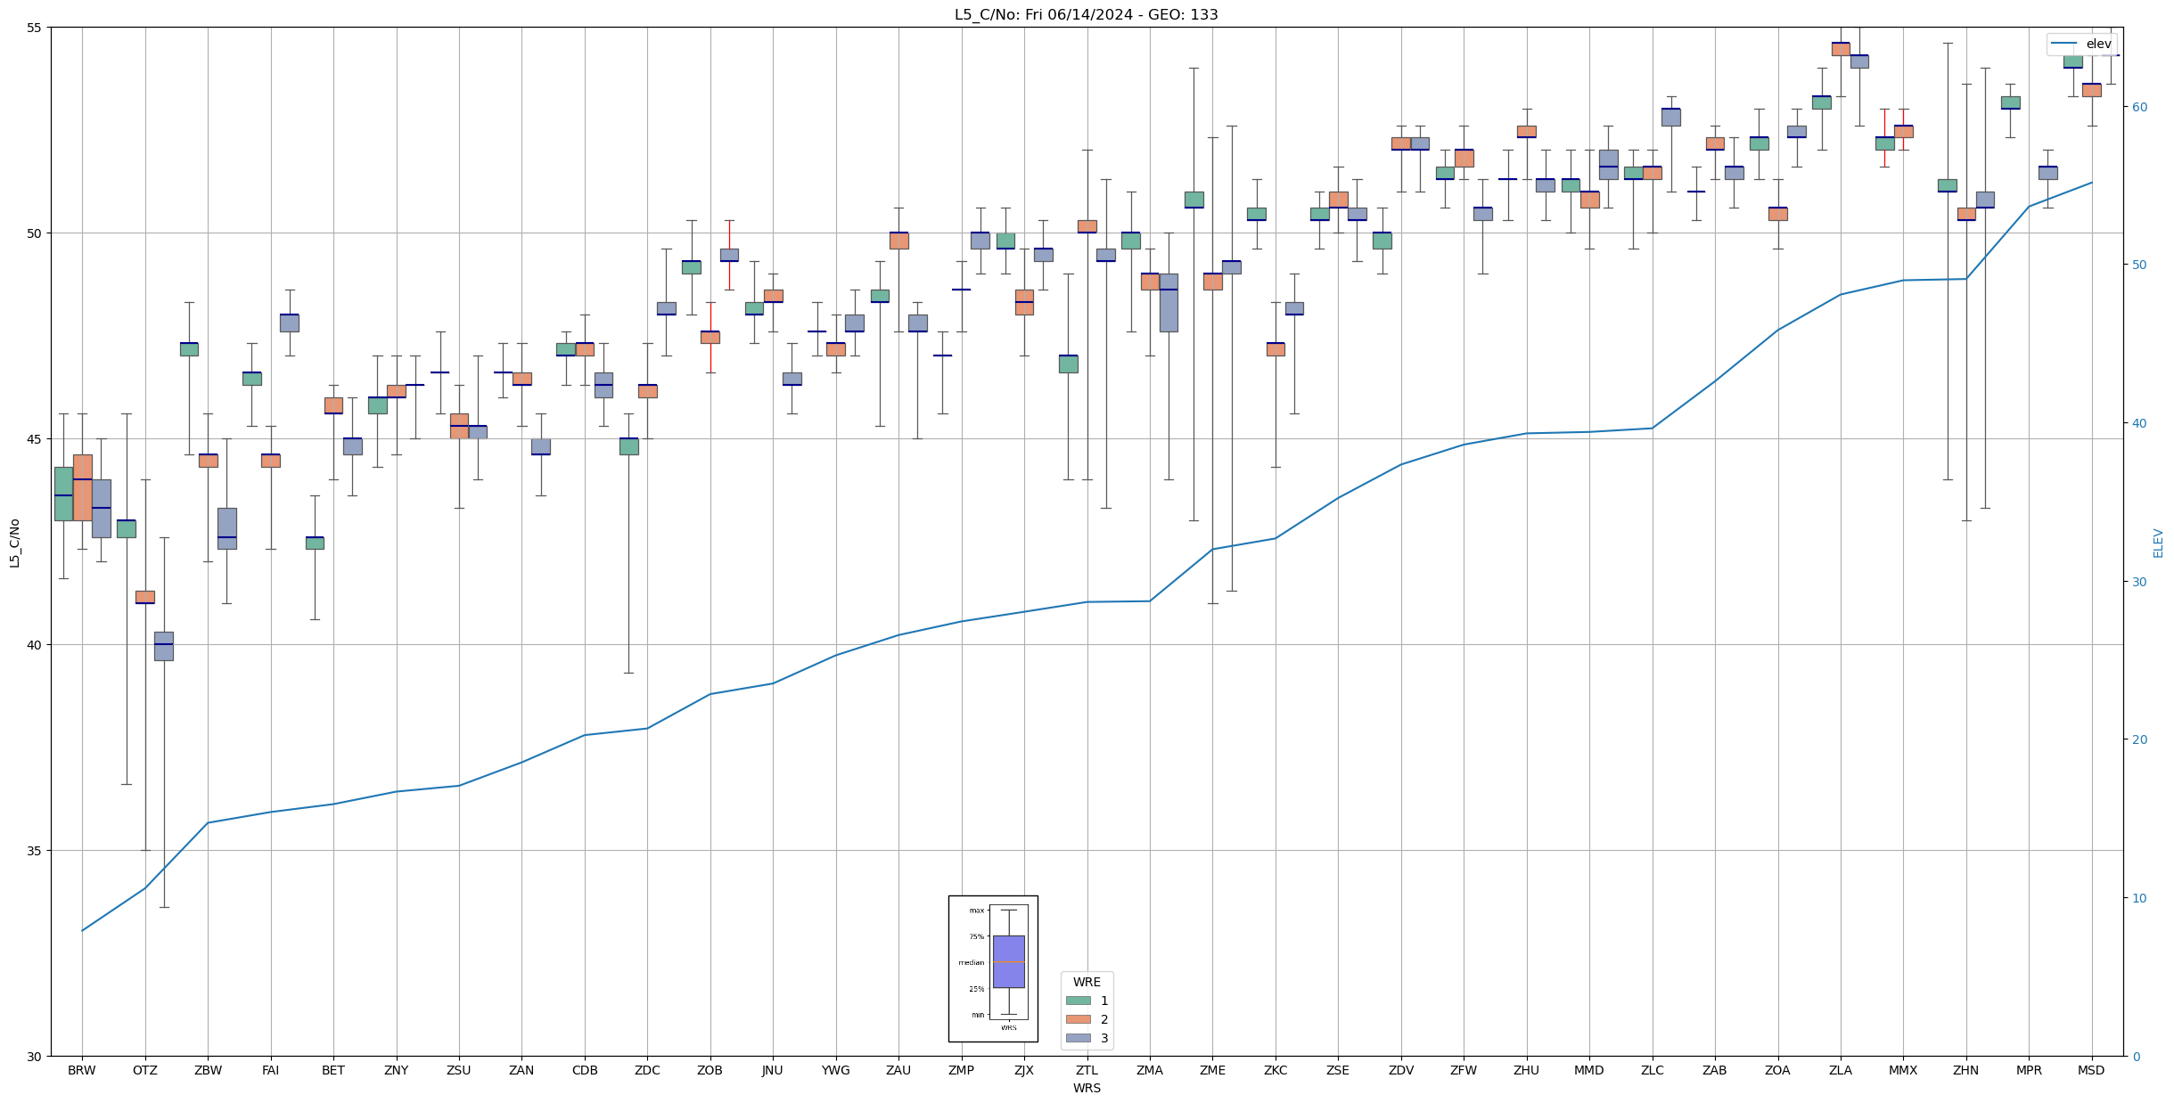This screenshot has height=1103, width=2174.
Task: Click the 60 tick on right elevation axis
Action: 2138,107
